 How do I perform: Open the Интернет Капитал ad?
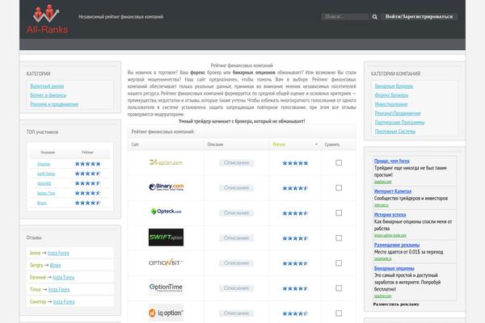393,191
